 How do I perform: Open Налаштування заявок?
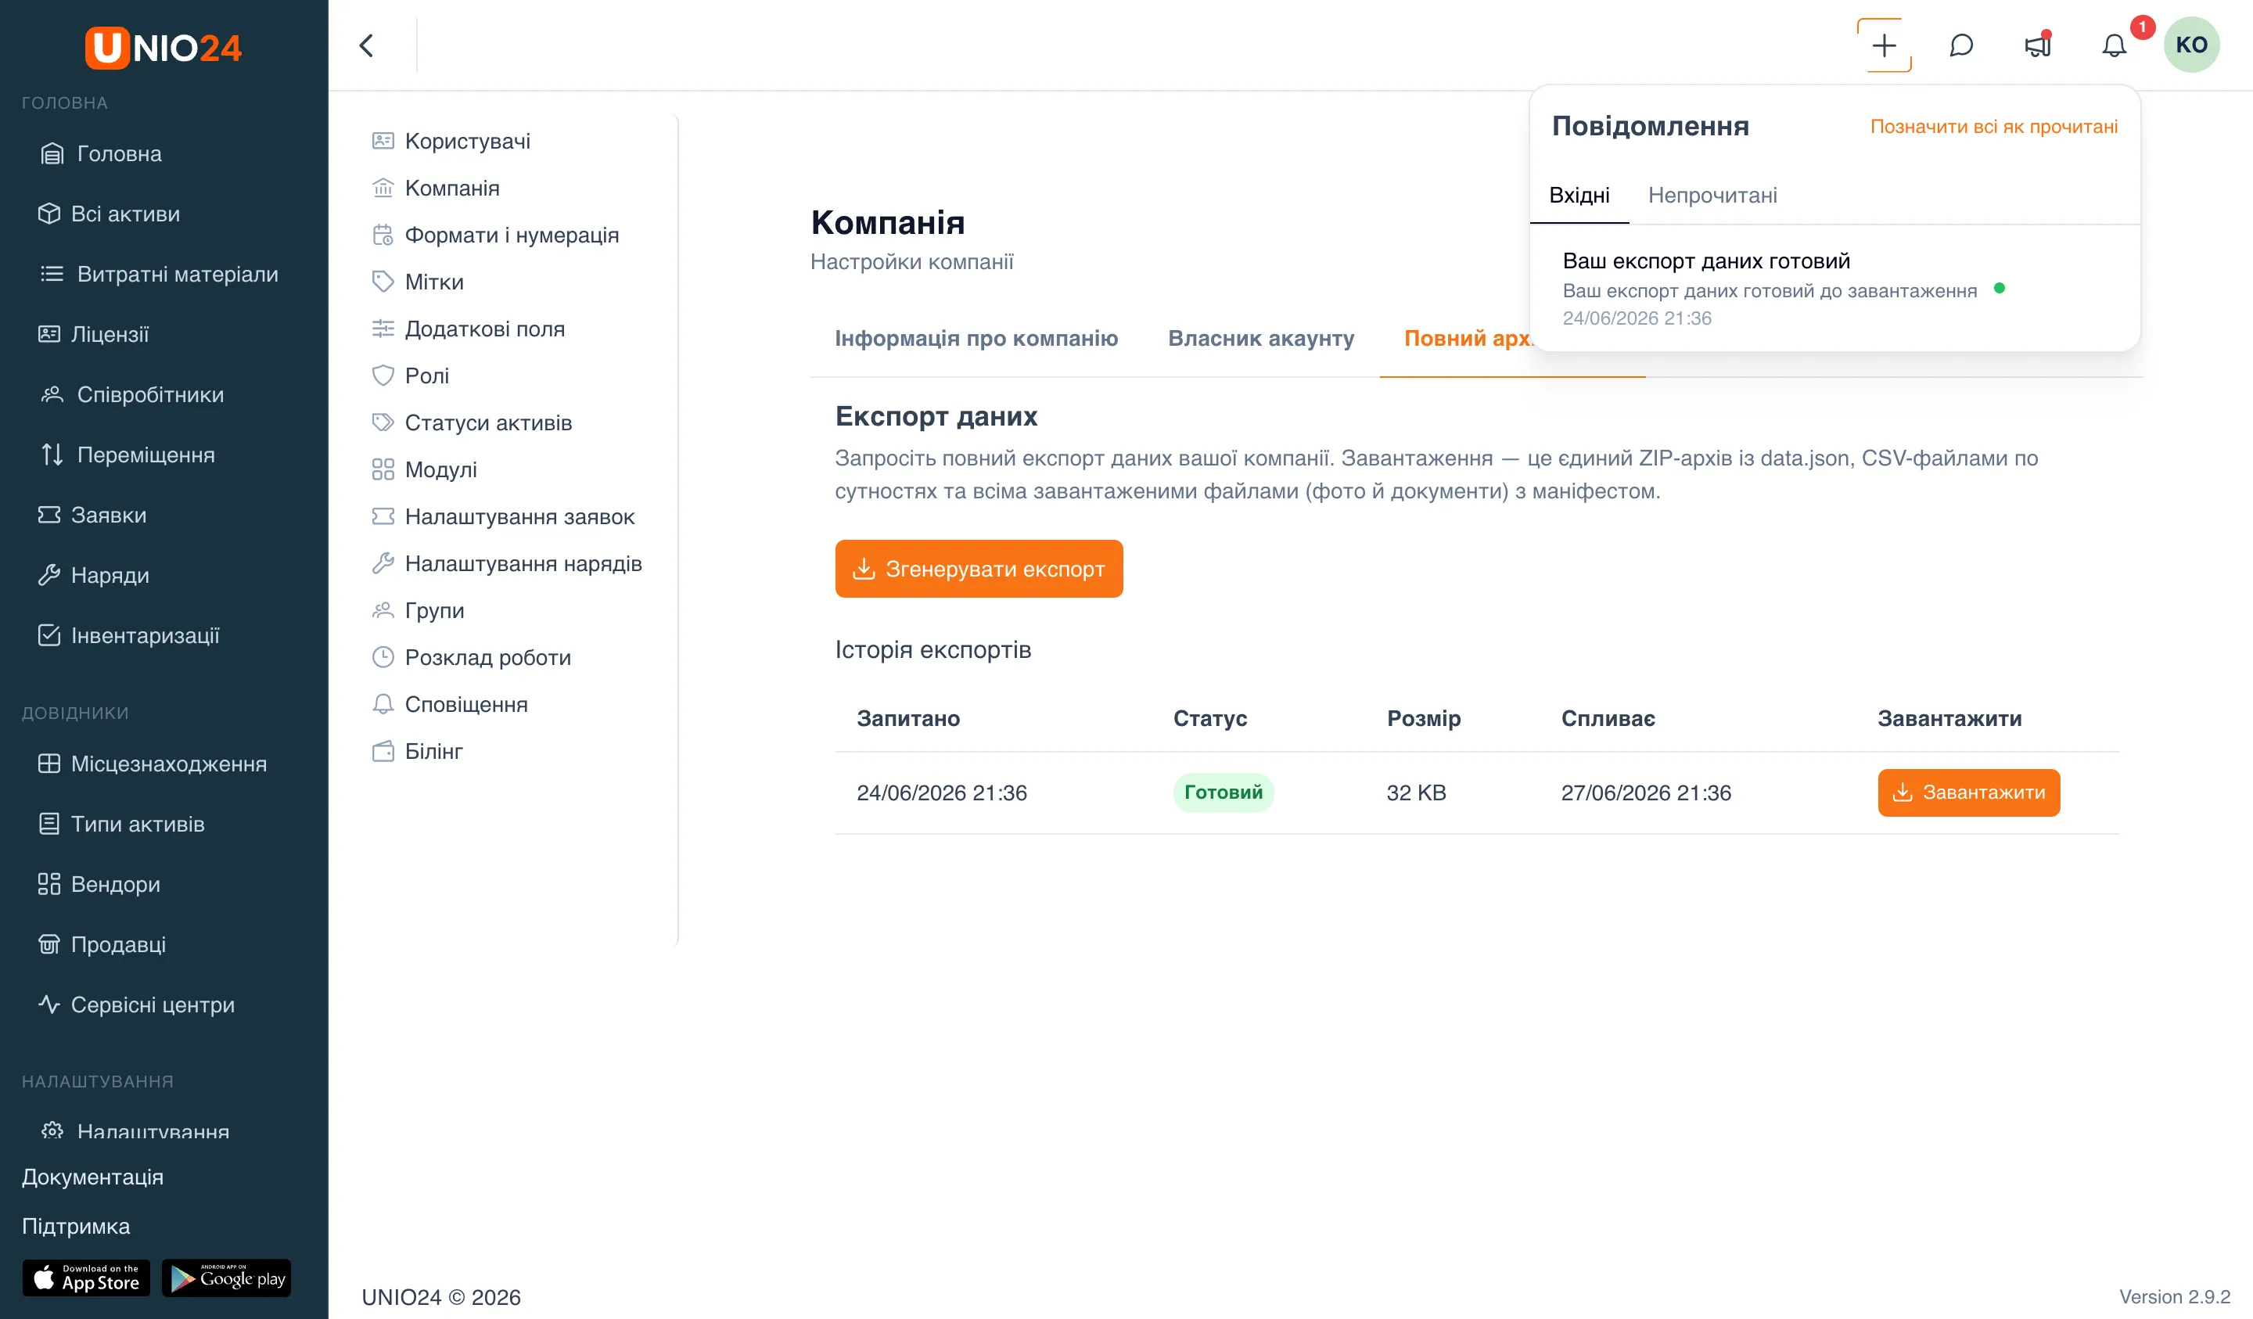click(x=505, y=516)
